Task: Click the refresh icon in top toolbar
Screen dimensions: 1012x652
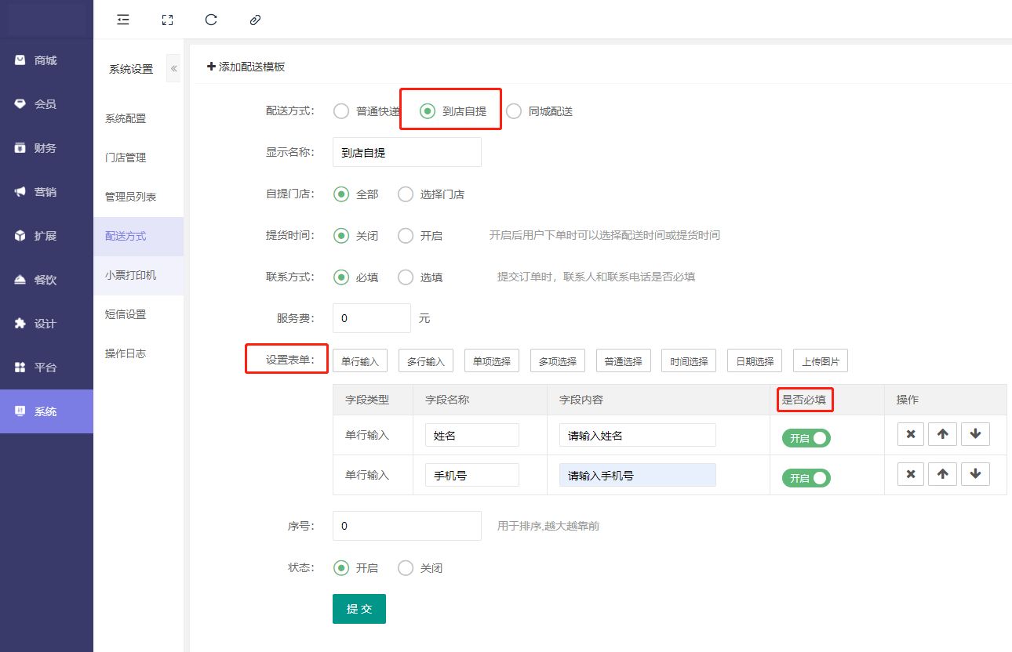Action: tap(210, 20)
